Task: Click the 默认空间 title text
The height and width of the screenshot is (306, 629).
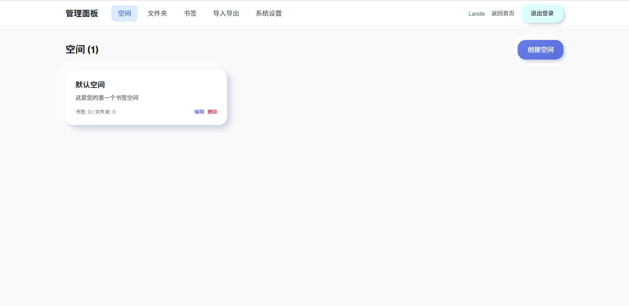Action: (90, 85)
